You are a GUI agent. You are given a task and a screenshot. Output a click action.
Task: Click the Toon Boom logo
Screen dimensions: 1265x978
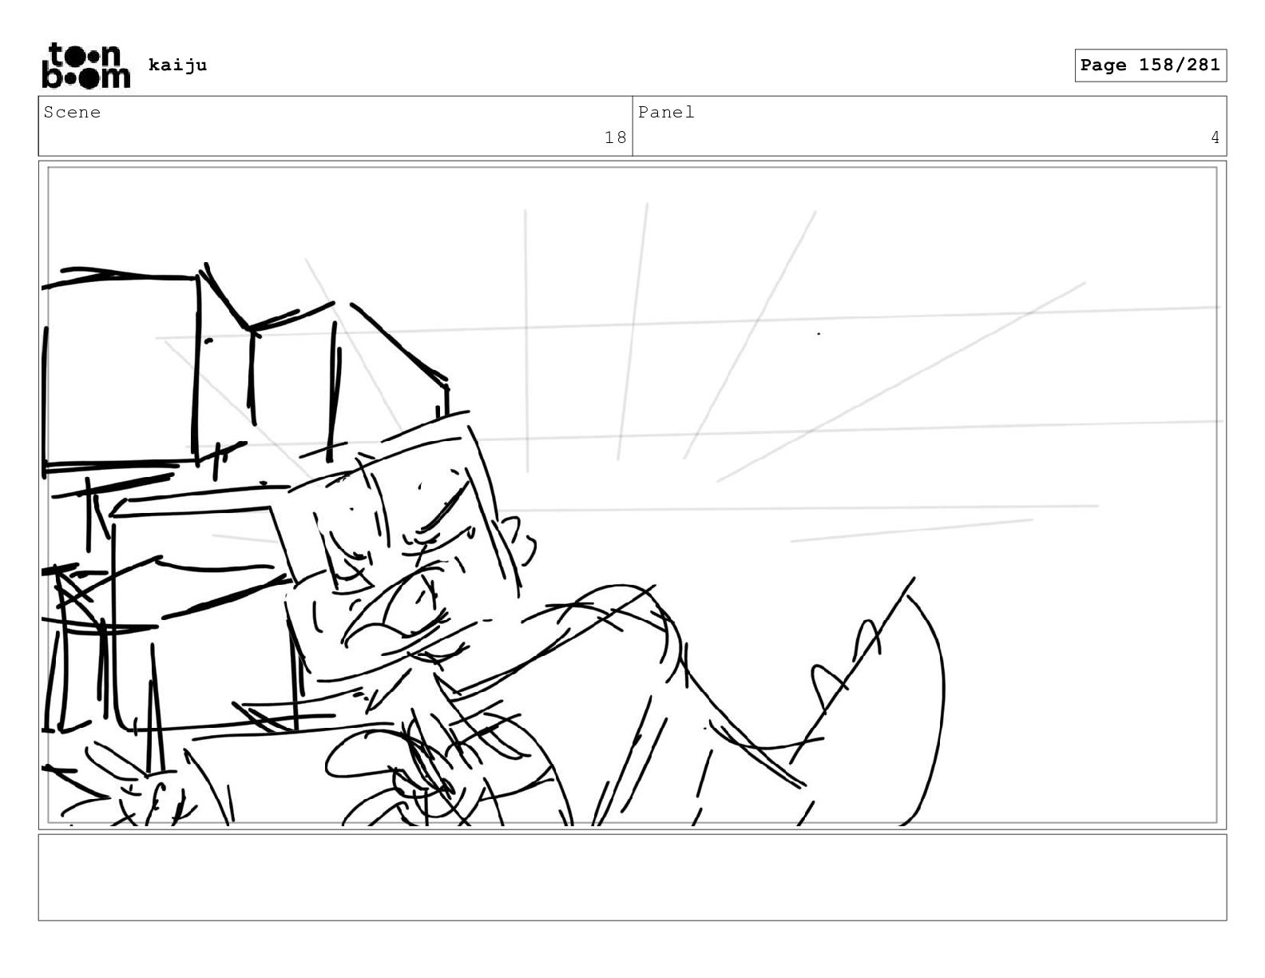(85, 66)
